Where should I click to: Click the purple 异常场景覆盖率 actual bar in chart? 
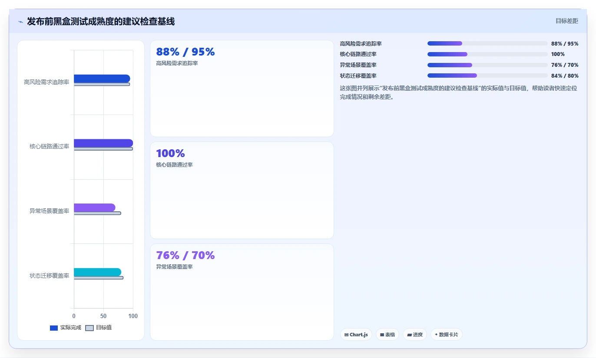click(x=94, y=207)
